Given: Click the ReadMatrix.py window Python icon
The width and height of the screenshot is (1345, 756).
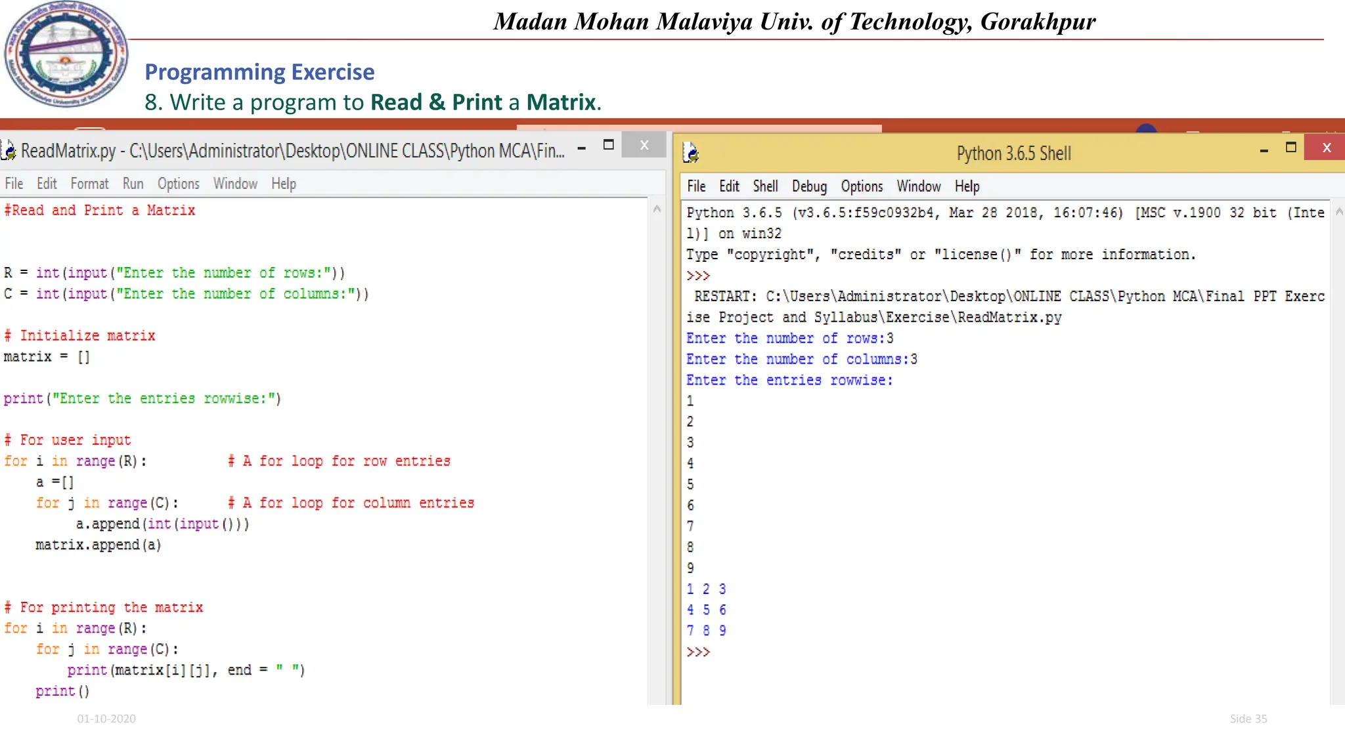Looking at the screenshot, I should pos(9,150).
